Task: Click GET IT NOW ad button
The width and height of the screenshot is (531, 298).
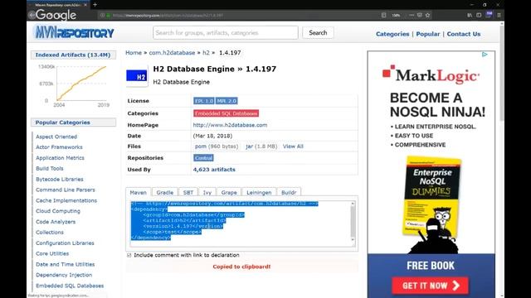Action: pyautogui.click(x=430, y=286)
